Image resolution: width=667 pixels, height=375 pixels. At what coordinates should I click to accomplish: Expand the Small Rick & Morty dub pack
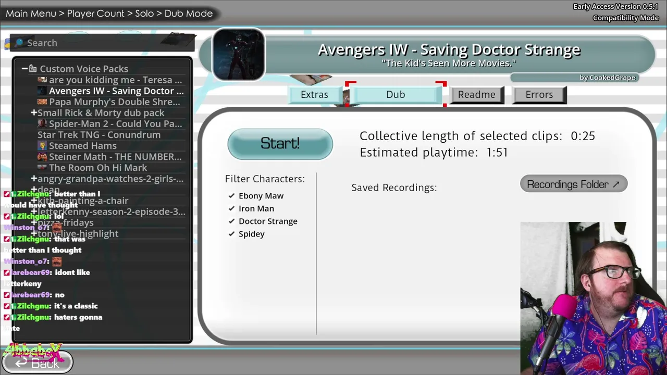pyautogui.click(x=34, y=113)
